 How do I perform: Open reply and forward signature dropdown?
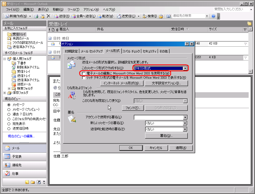tap(185, 129)
